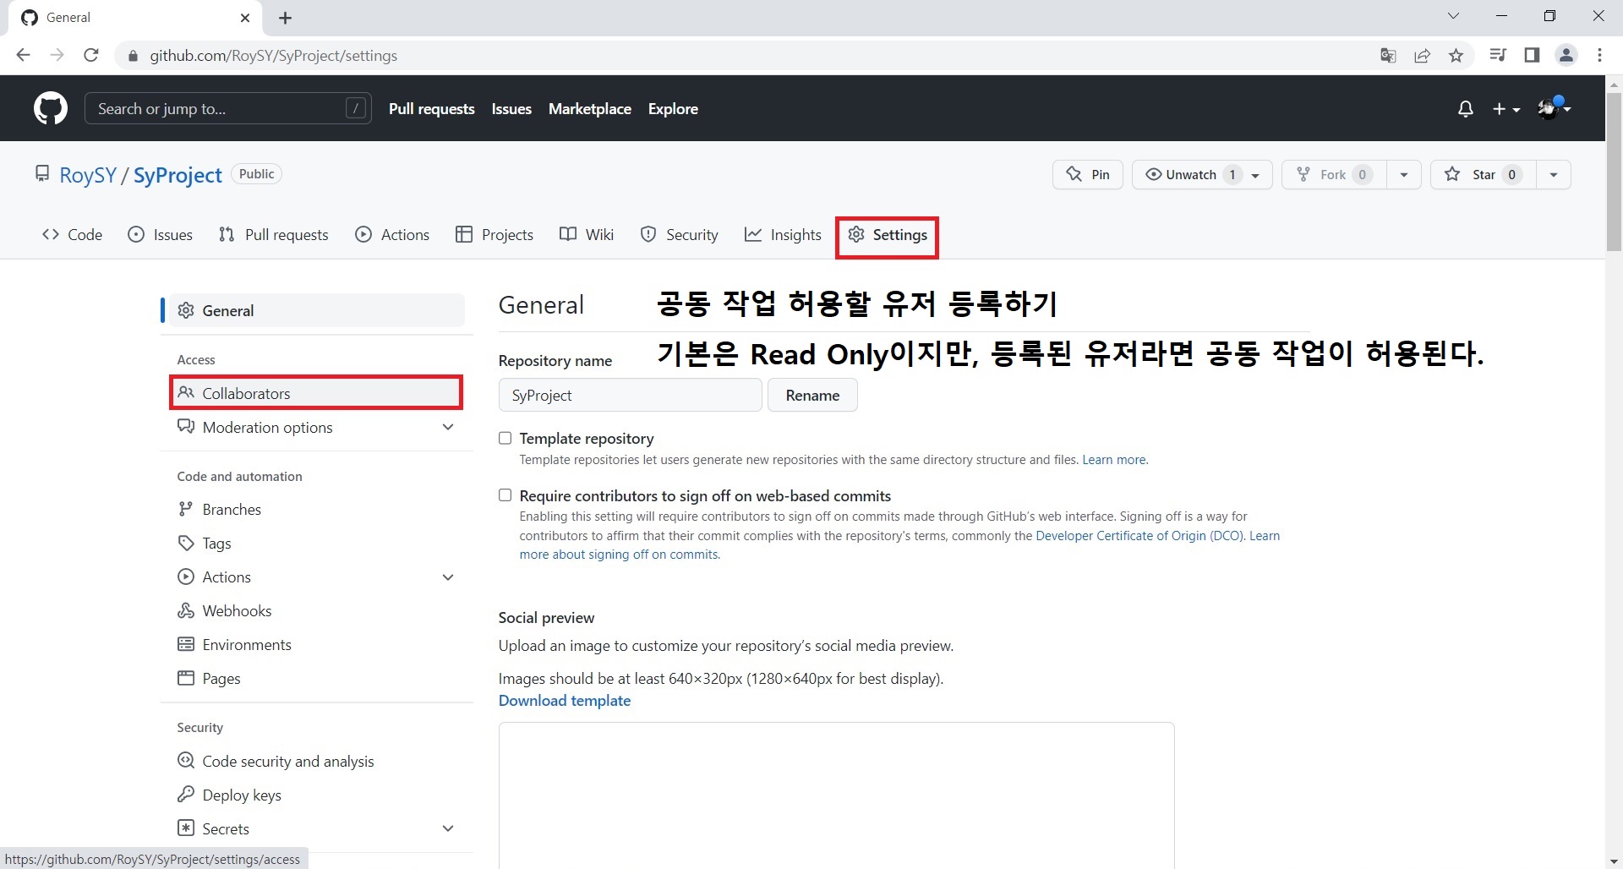The height and width of the screenshot is (869, 1623).
Task: Open Deploy keys settings
Action: coord(317,795)
